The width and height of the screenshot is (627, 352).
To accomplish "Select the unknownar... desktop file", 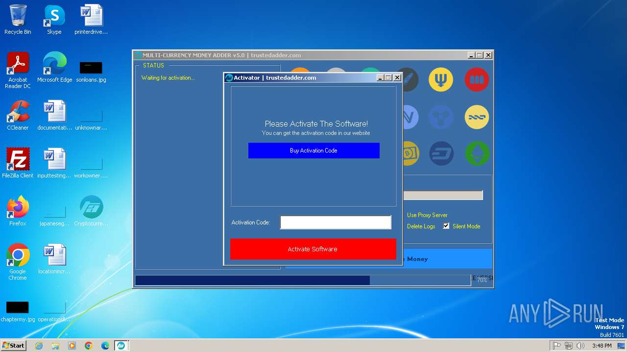I will coord(91,120).
